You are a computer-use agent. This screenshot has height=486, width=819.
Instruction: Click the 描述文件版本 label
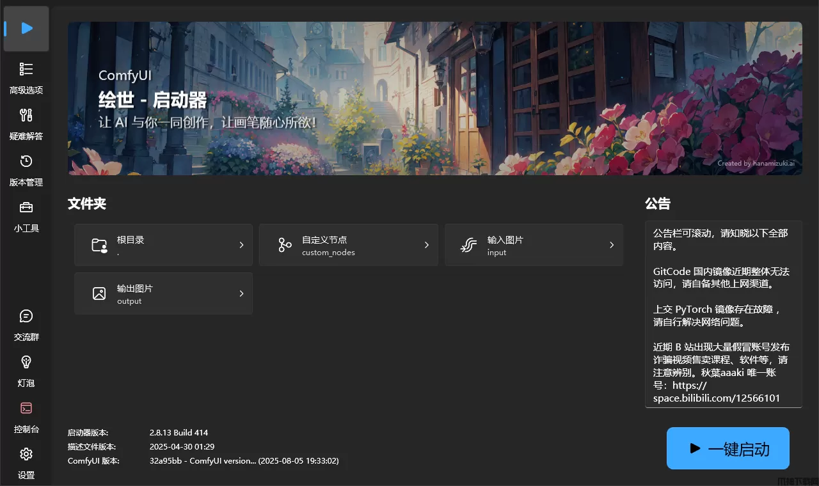92,446
